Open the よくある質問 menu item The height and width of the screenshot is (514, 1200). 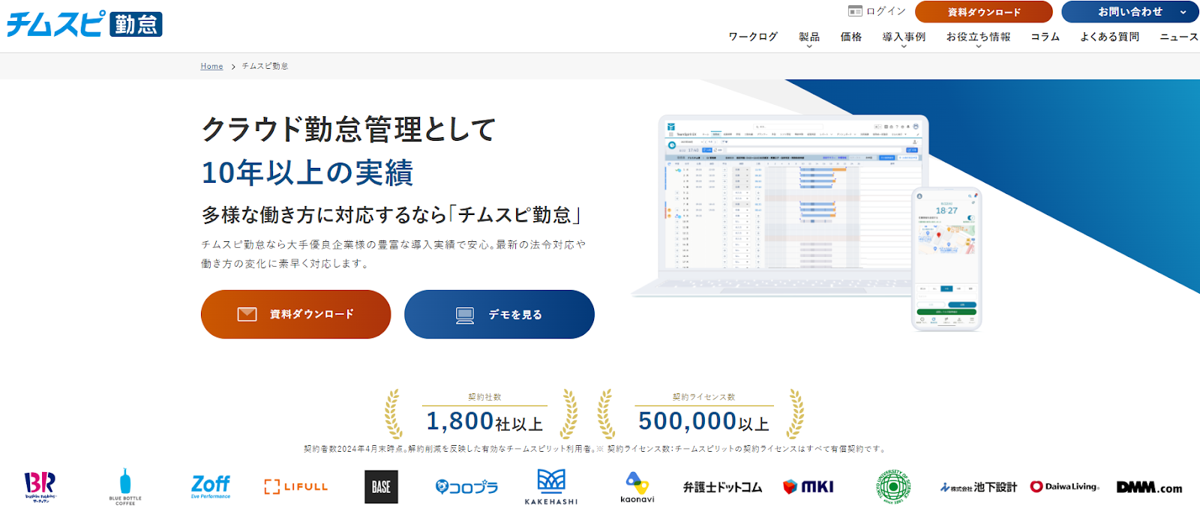[x=1109, y=37]
